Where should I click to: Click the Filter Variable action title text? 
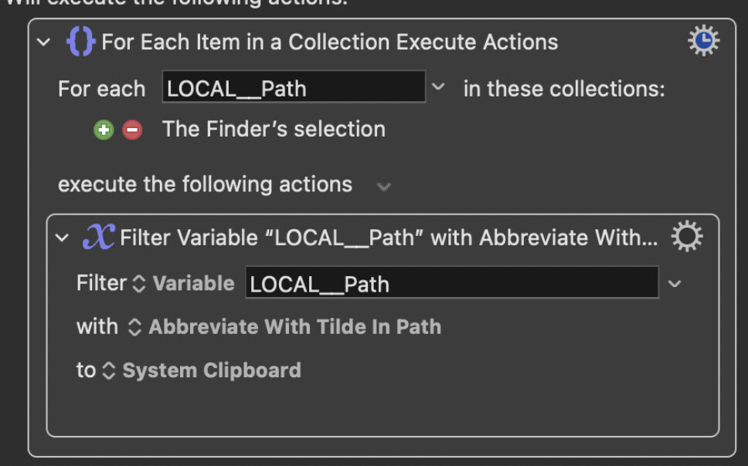389,238
